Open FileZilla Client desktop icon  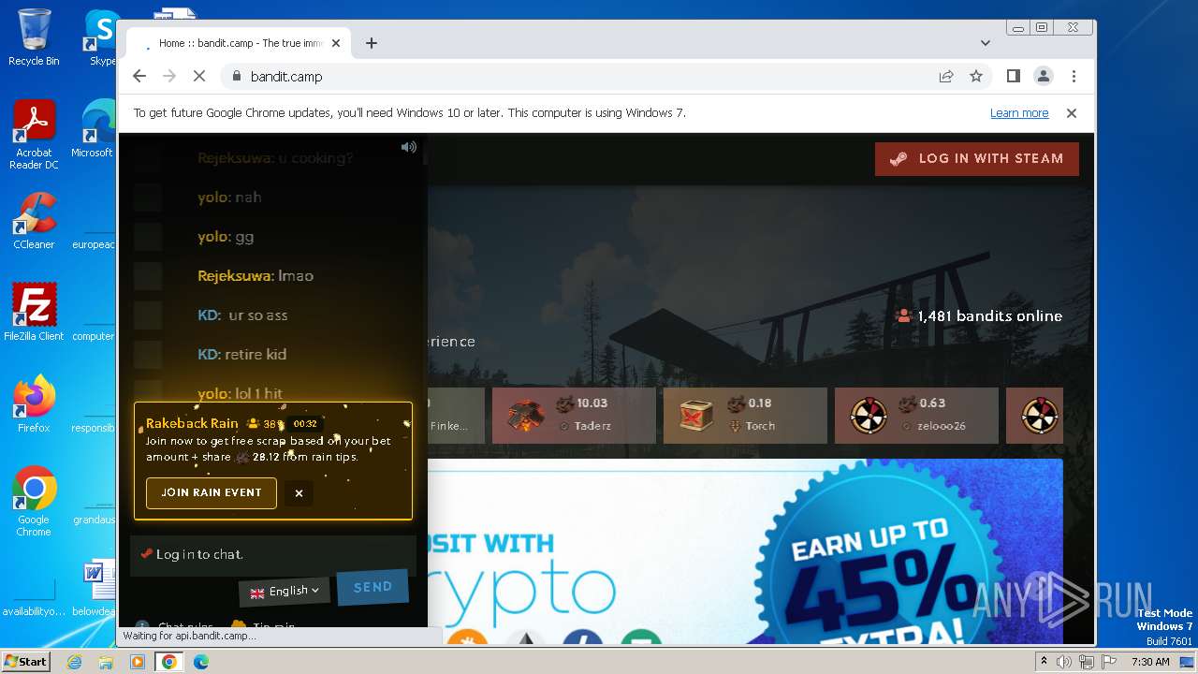34,312
